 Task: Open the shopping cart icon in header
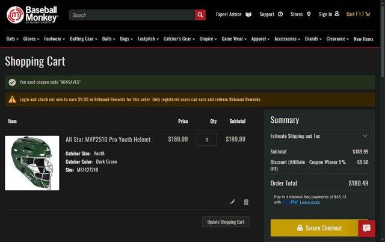click(368, 14)
